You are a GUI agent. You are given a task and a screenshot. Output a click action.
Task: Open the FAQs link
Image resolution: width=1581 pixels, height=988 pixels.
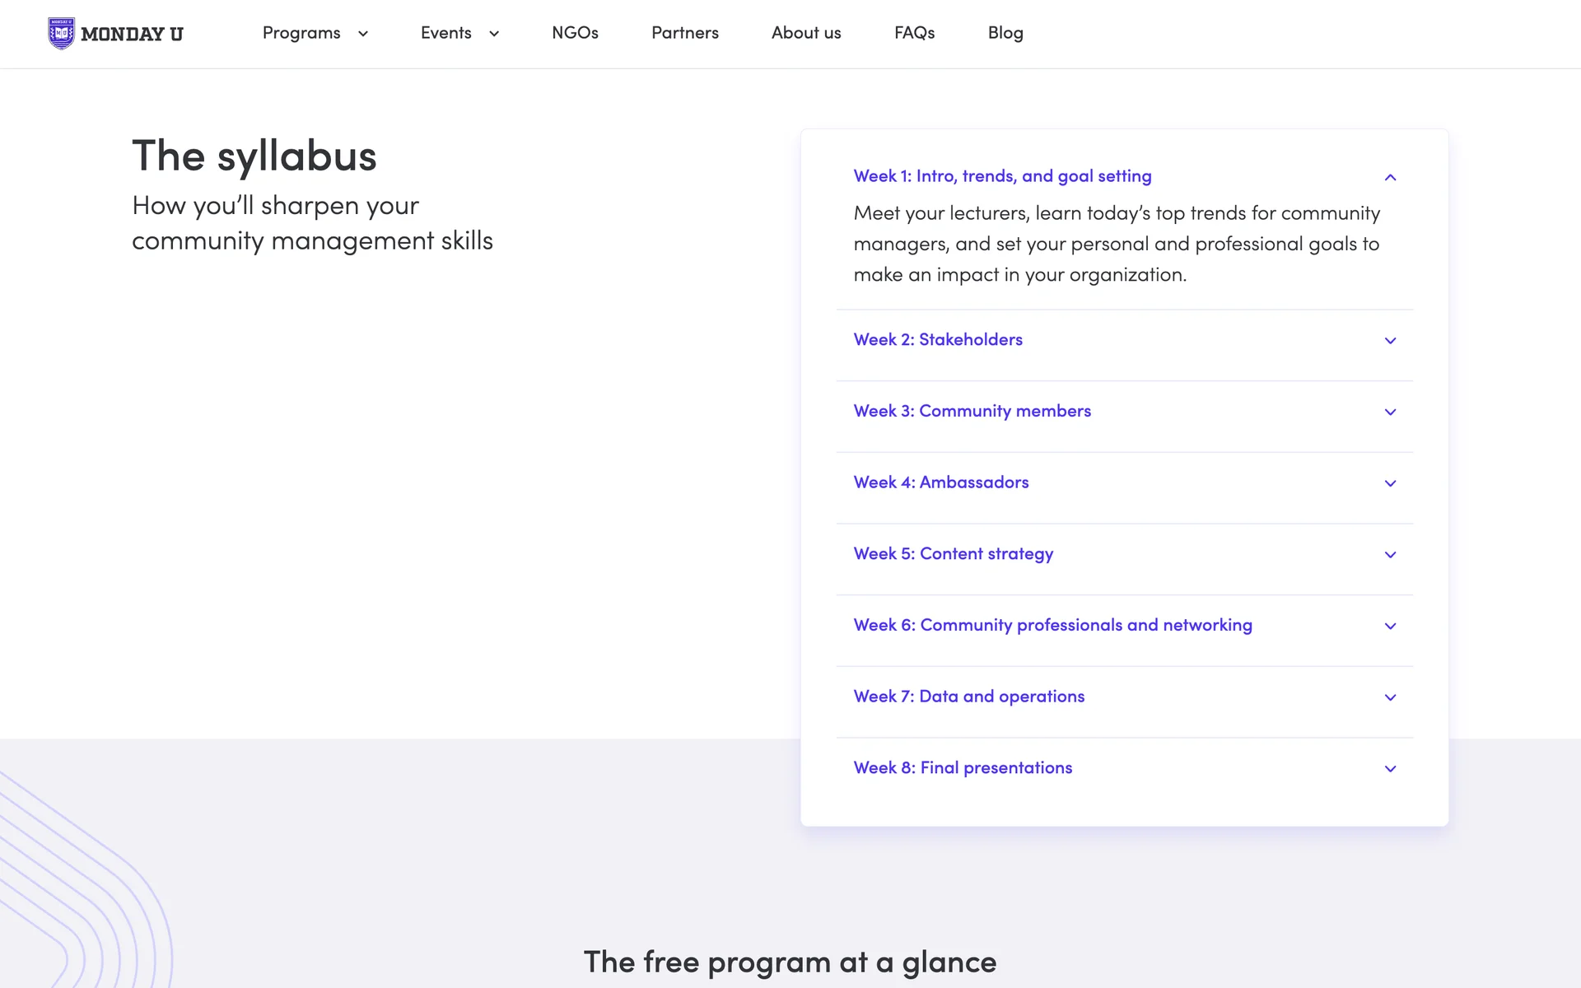point(914,33)
